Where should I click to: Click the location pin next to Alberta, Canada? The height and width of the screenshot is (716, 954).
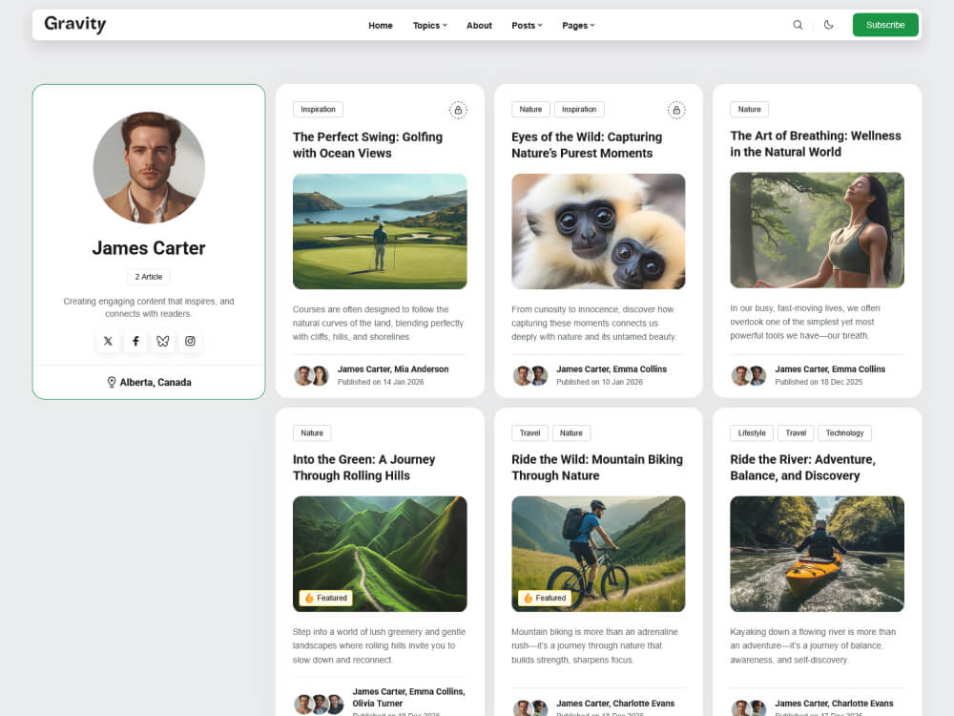click(110, 382)
